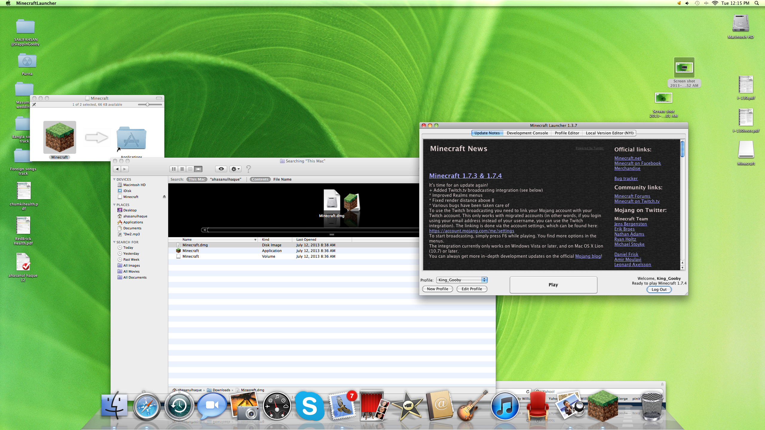Open the Minecraft Forums link
This screenshot has width=765, height=430.
(x=632, y=196)
